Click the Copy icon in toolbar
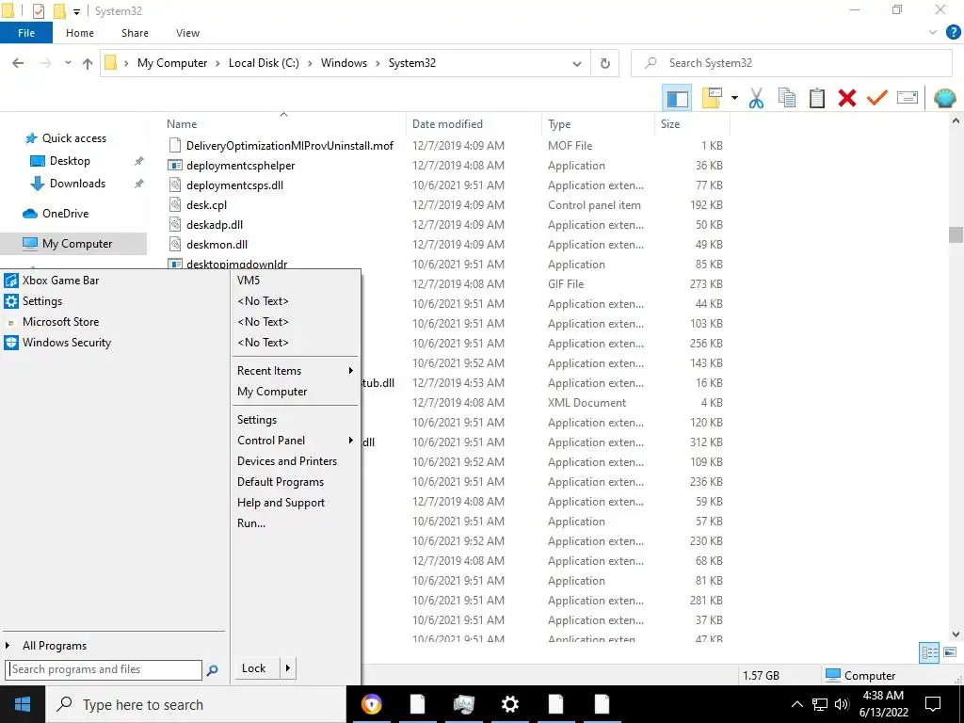This screenshot has height=723, width=964. (x=786, y=98)
